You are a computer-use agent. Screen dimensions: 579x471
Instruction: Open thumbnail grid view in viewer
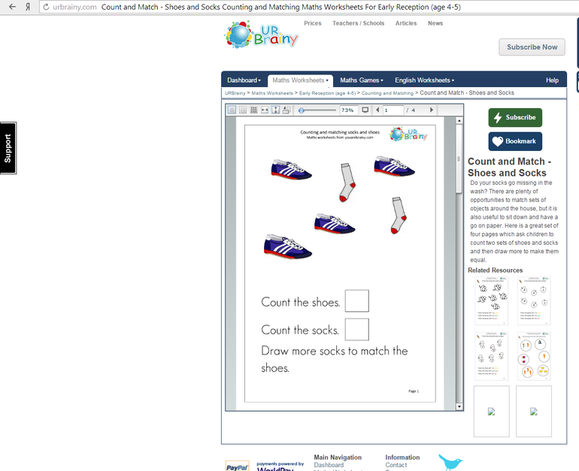point(254,110)
